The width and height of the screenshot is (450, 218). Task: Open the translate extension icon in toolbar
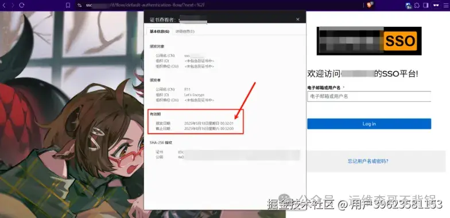[x=409, y=5]
